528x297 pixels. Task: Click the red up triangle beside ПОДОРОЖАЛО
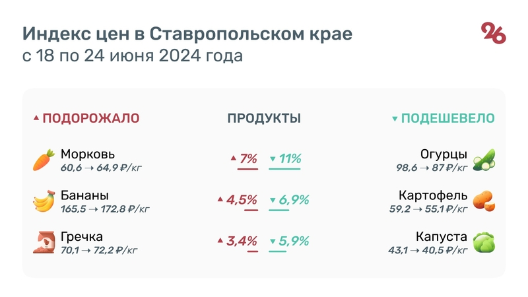click(x=36, y=119)
